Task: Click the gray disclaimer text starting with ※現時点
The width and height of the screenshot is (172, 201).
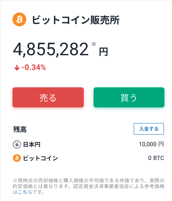Action: click(x=89, y=186)
